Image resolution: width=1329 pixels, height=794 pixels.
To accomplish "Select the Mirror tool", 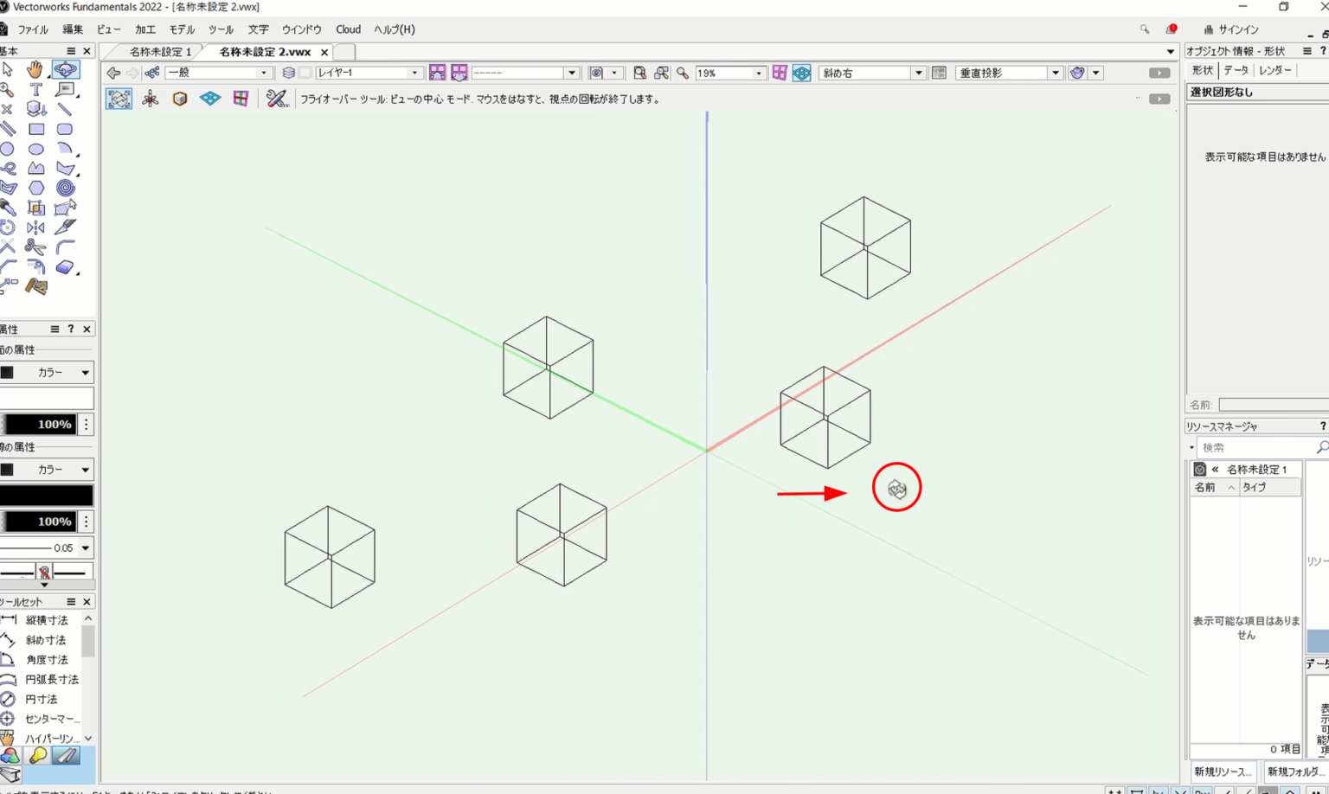I will (x=35, y=227).
